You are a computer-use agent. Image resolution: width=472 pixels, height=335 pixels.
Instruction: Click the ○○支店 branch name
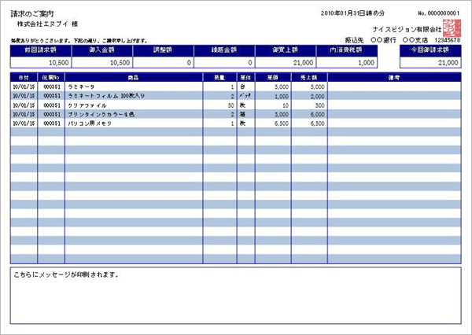click(415, 40)
